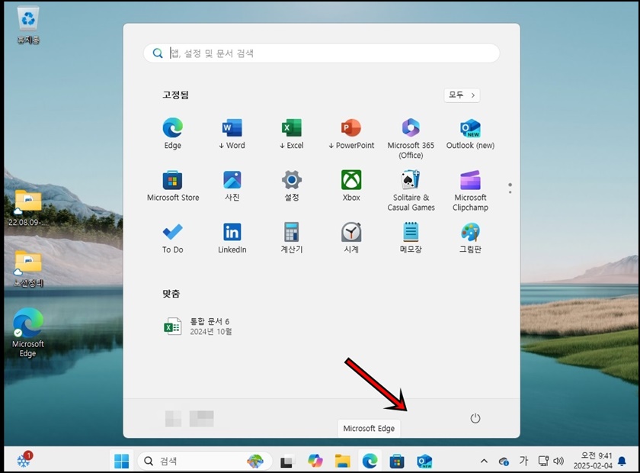Click the power button in Start menu

point(475,418)
